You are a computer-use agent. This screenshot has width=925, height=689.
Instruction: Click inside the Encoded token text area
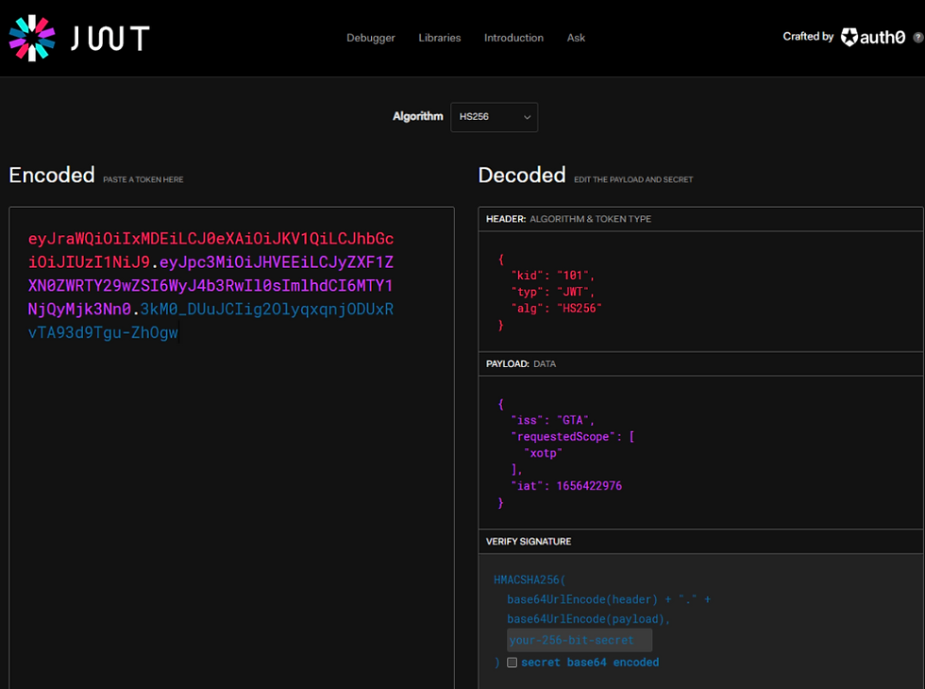click(x=231, y=447)
